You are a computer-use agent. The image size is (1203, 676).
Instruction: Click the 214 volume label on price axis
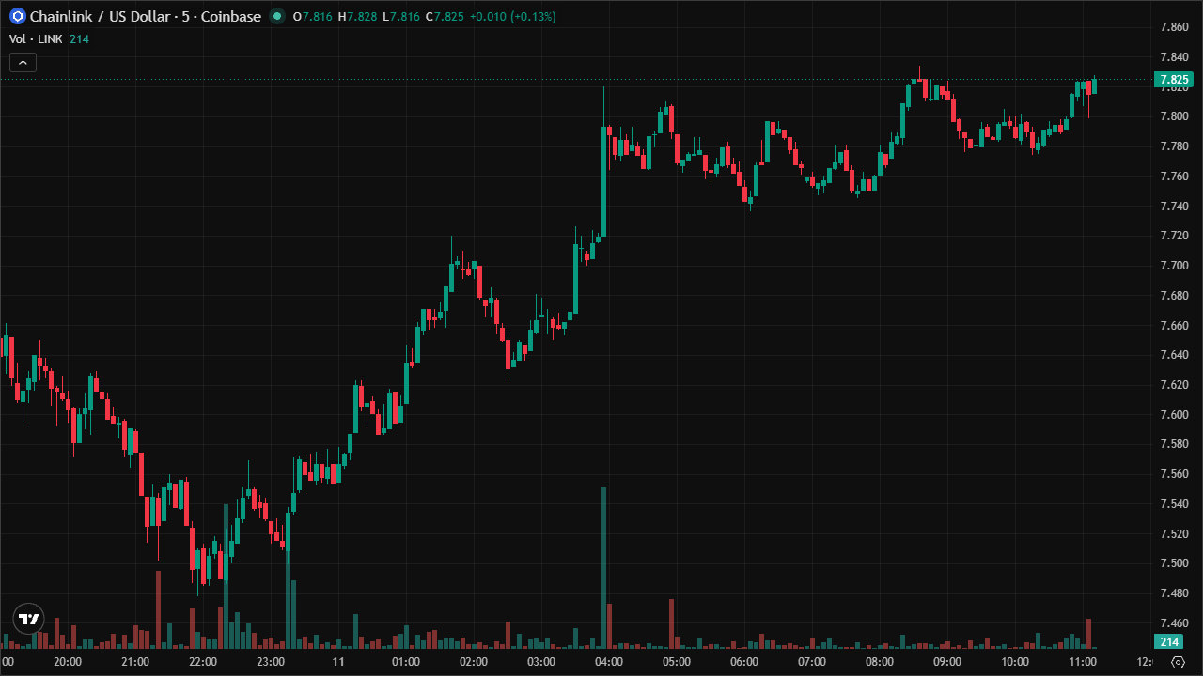1168,642
